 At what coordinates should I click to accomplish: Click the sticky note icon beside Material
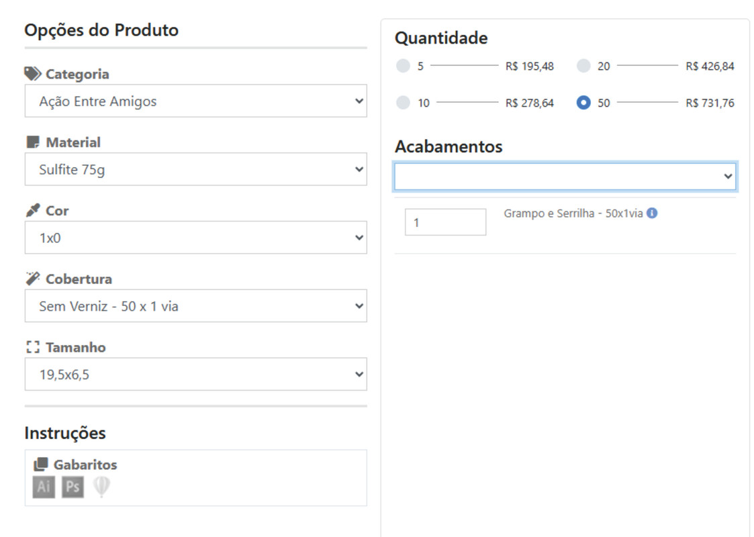coord(32,142)
